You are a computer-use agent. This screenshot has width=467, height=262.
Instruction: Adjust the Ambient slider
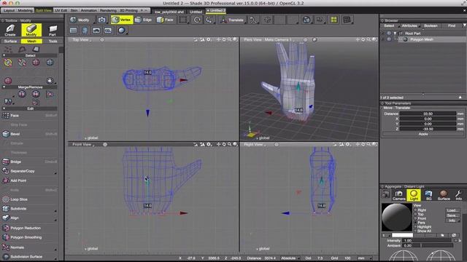coord(433,245)
